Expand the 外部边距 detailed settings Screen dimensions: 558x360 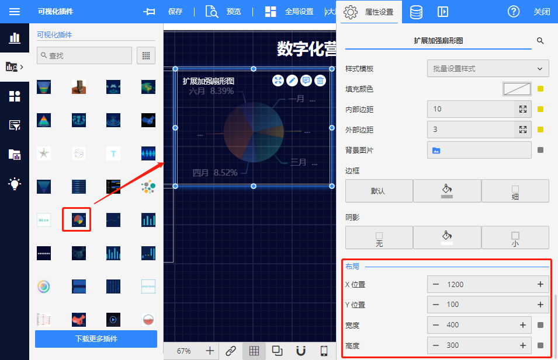tap(523, 130)
